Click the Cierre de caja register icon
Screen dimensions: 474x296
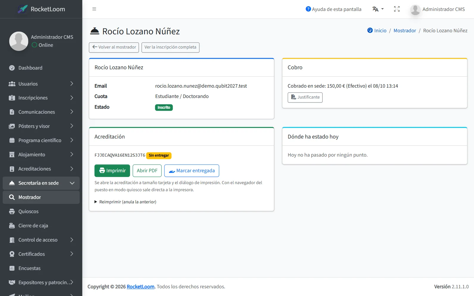(x=12, y=226)
